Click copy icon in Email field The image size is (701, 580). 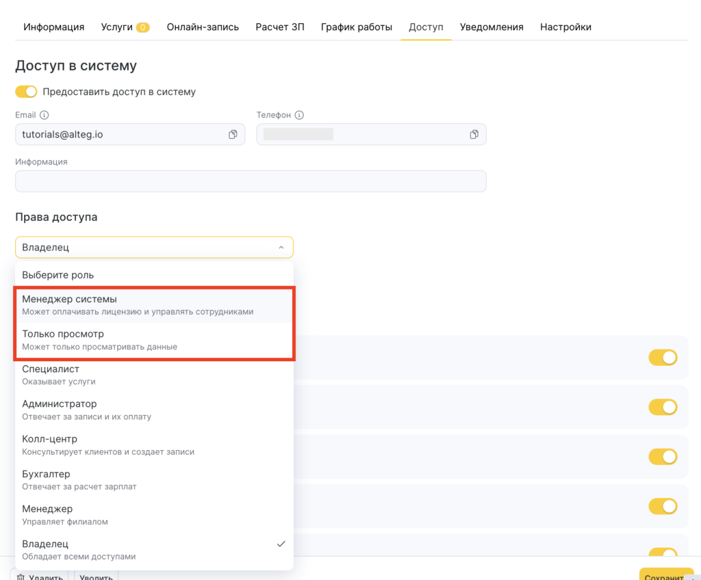click(233, 135)
